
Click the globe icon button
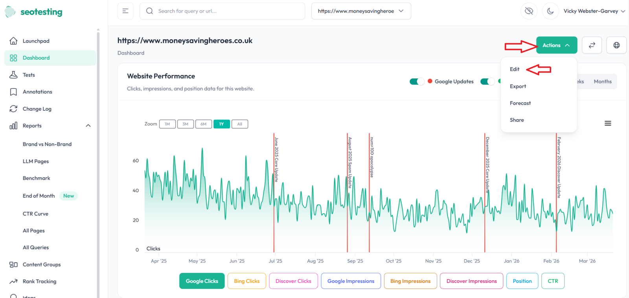click(x=616, y=45)
